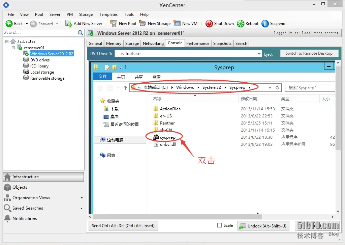345x245 pixels.
Task: Click the search magnifier icon
Action: click(81, 33)
